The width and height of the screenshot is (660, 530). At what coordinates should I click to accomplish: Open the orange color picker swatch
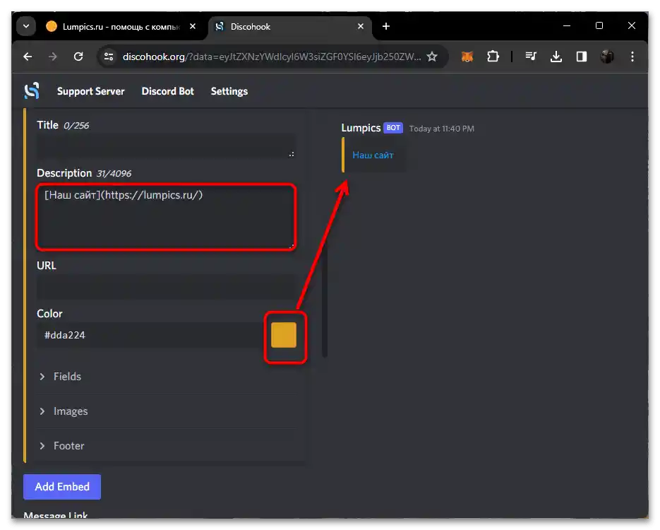[284, 335]
